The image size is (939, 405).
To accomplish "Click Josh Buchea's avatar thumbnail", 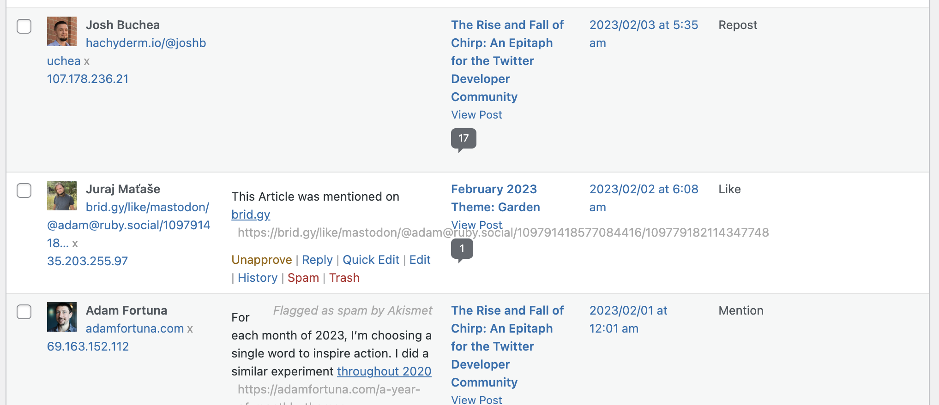I will tap(62, 31).
